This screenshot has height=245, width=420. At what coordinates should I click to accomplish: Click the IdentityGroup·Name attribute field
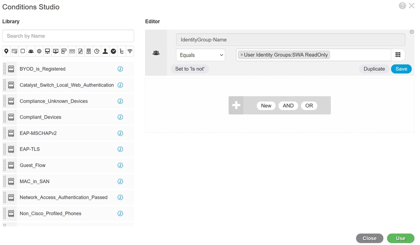point(291,40)
